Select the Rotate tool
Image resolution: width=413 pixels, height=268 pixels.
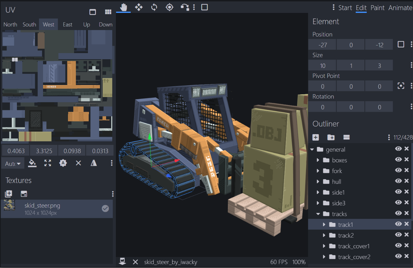154,7
